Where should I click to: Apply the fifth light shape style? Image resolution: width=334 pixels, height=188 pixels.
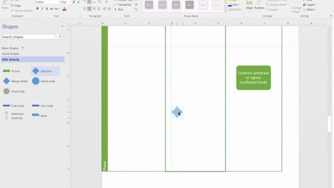[203, 5]
